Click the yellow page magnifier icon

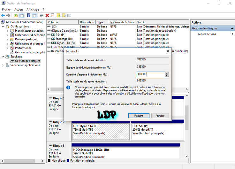[64, 15]
